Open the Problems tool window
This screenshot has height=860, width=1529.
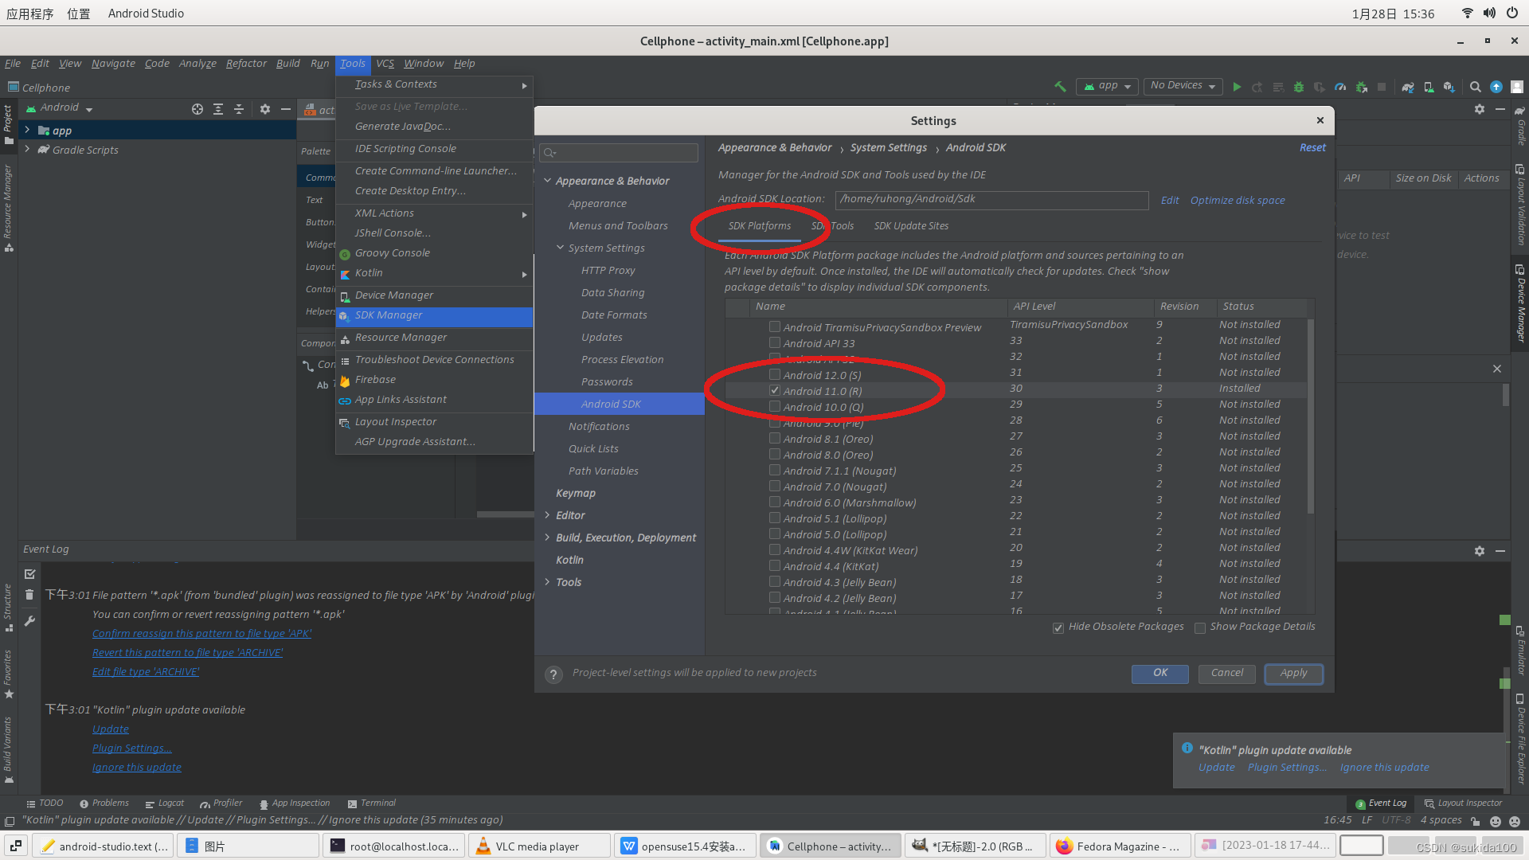pyautogui.click(x=104, y=803)
